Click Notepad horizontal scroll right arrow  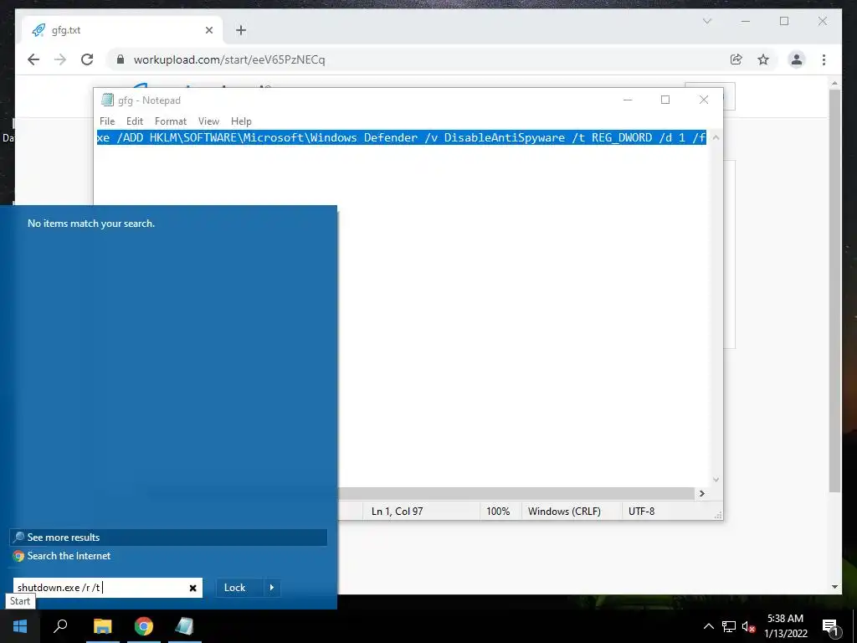click(702, 493)
